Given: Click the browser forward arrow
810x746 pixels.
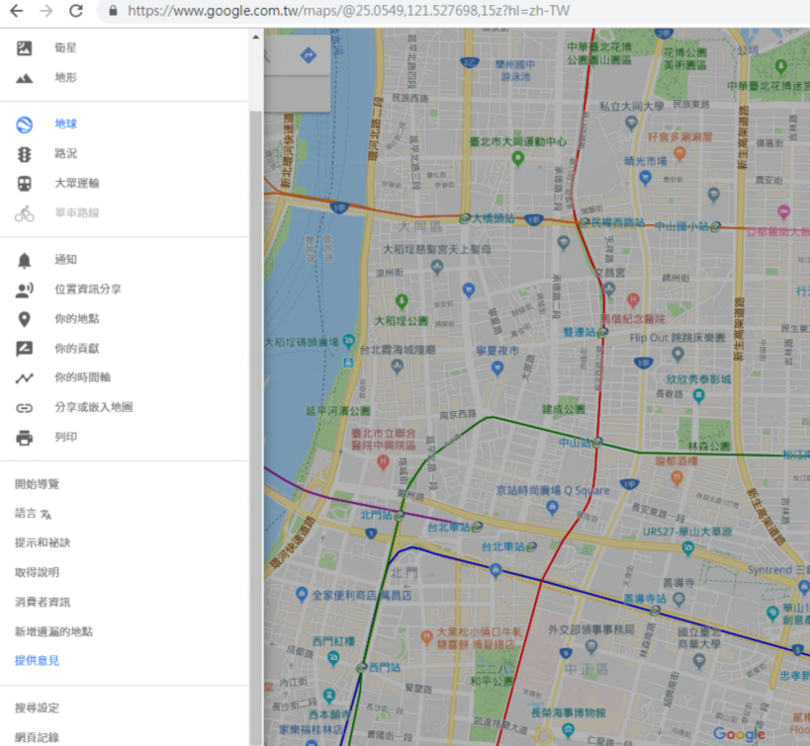Looking at the screenshot, I should tap(46, 11).
